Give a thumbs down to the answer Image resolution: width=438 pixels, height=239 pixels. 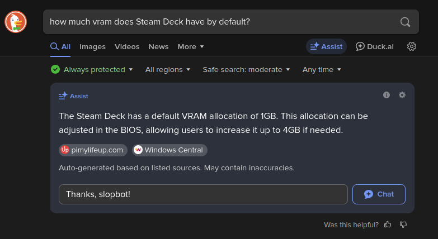403,224
